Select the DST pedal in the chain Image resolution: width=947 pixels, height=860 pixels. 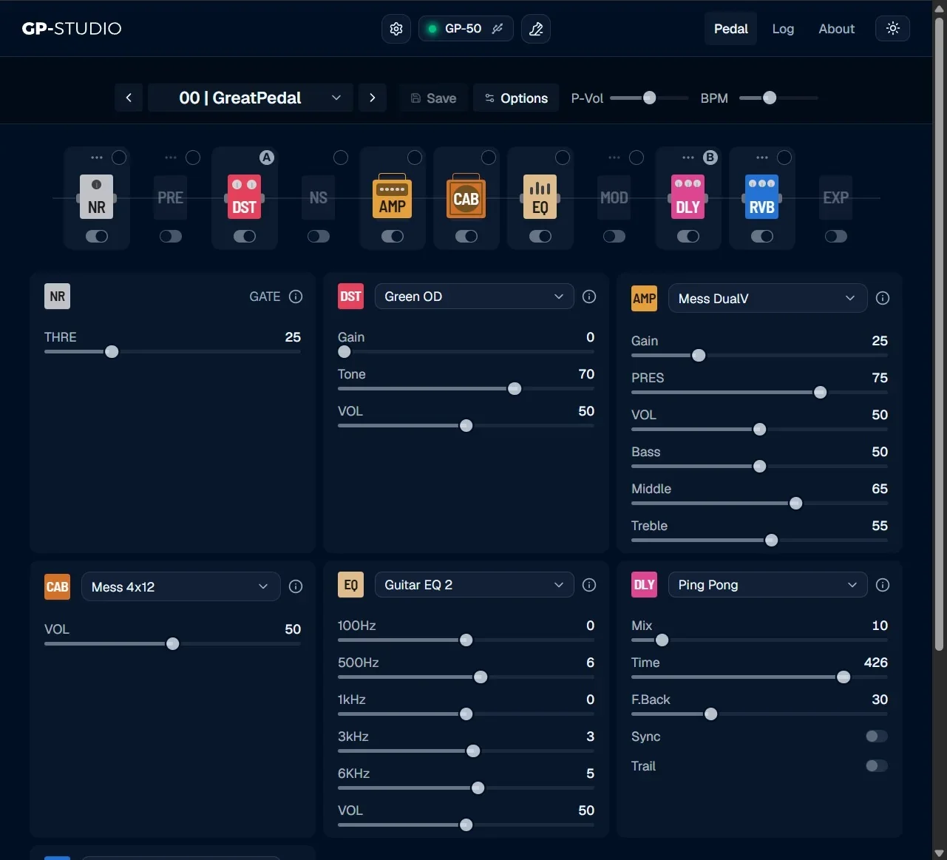tap(245, 197)
